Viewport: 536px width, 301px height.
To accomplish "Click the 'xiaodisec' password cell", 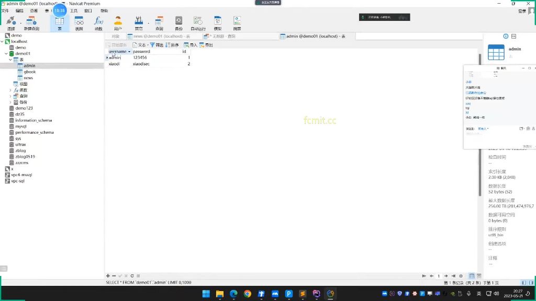I will tap(141, 64).
